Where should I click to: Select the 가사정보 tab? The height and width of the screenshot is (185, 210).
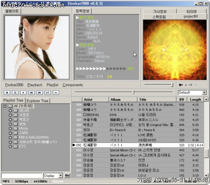point(160,11)
